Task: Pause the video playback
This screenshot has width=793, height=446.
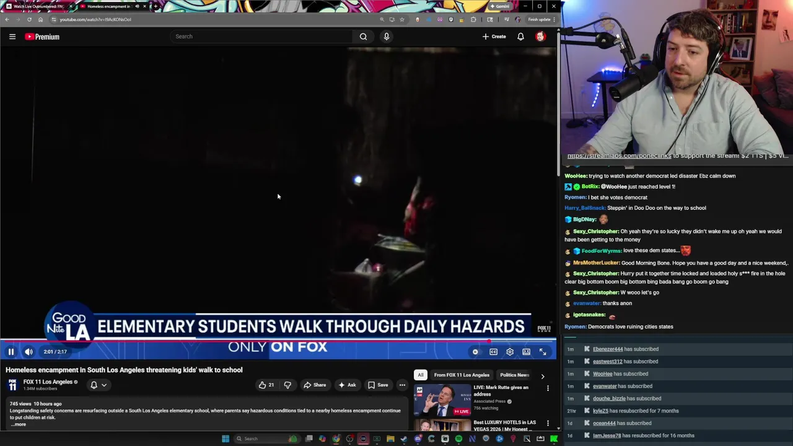Action: point(11,352)
